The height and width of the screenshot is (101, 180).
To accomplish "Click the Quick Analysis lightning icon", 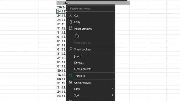I will (71, 82).
